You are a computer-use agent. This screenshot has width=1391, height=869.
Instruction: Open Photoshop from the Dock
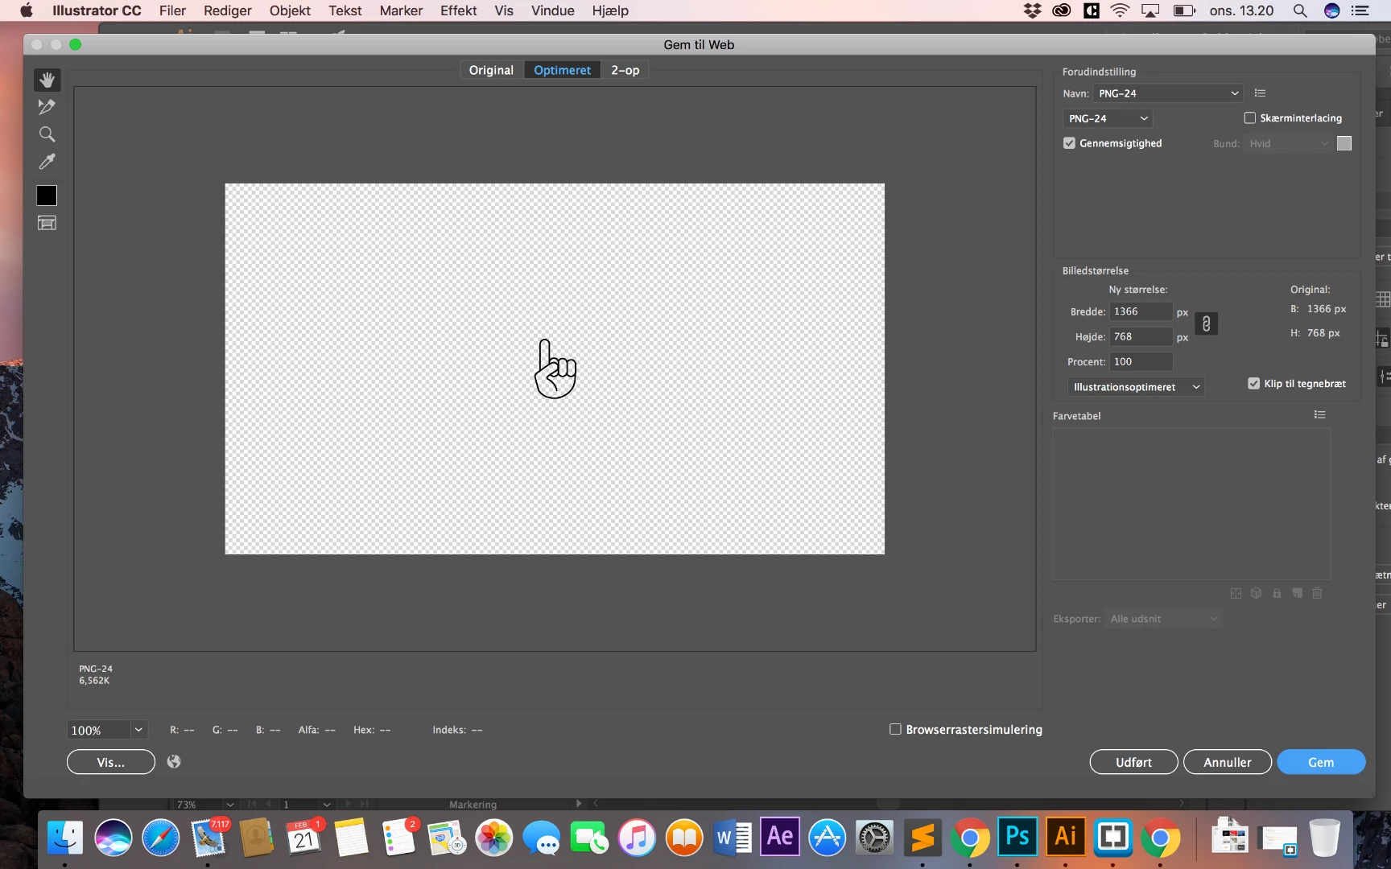[1017, 838]
